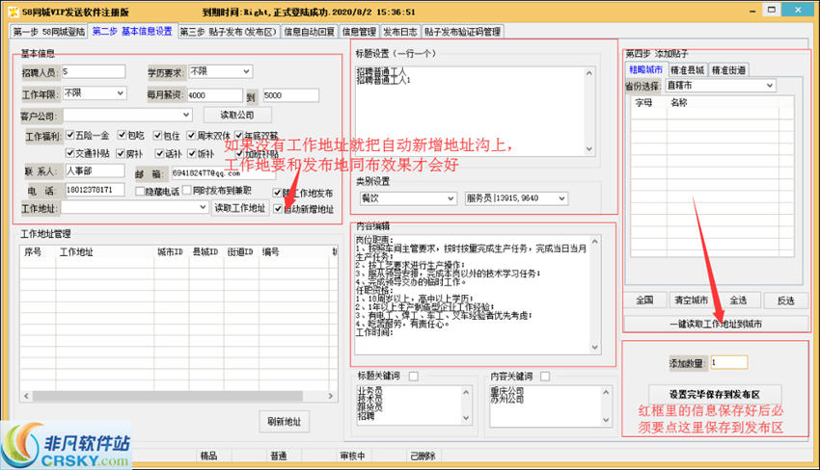The height and width of the screenshot is (470, 820).
Task: Select the 精准街道 tab
Action: [728, 69]
